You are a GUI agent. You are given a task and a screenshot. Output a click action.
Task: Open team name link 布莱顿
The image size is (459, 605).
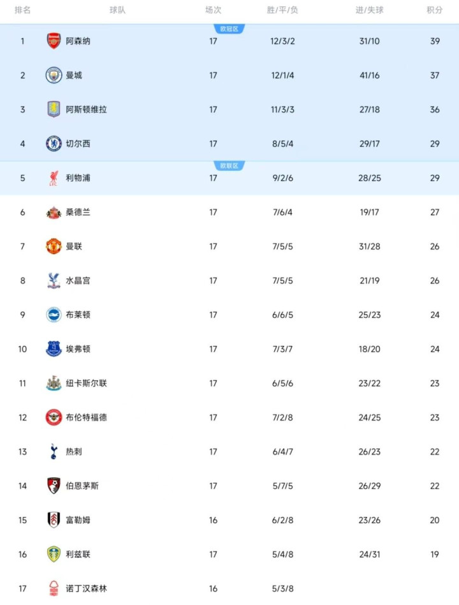pos(78,315)
